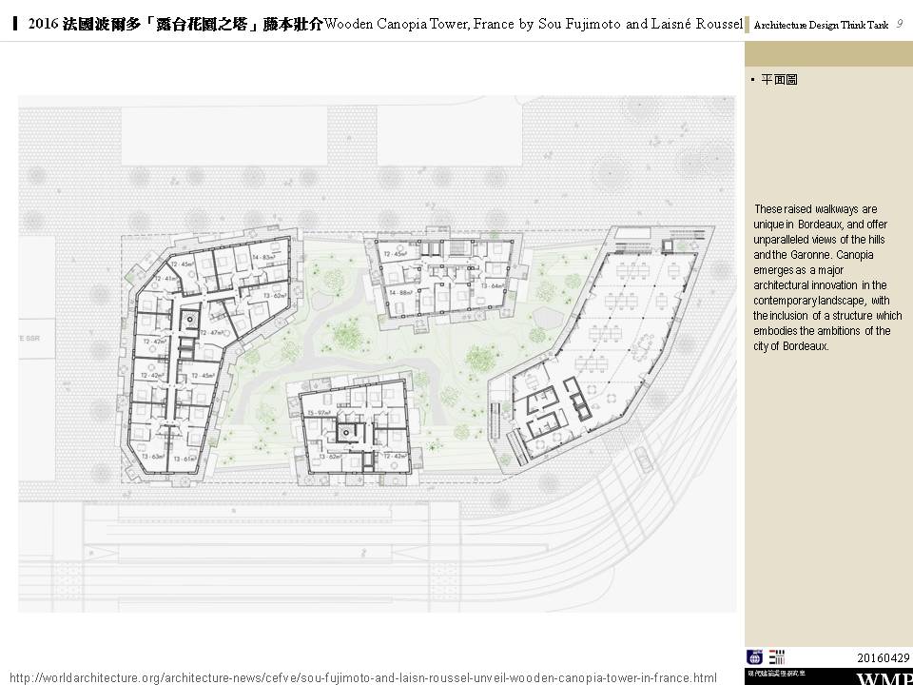Screen dimensions: 913x685
Task: Select the spiral staircase in the south building
Action: (x=347, y=432)
